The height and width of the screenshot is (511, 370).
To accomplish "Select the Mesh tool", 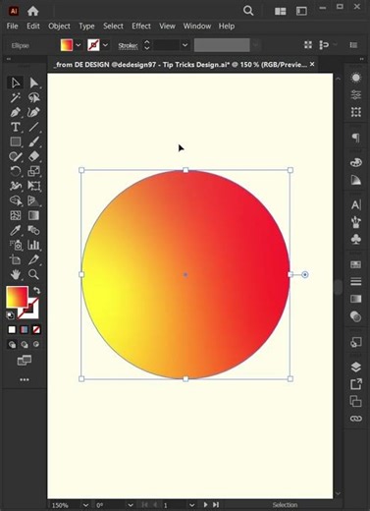I will coord(15,215).
